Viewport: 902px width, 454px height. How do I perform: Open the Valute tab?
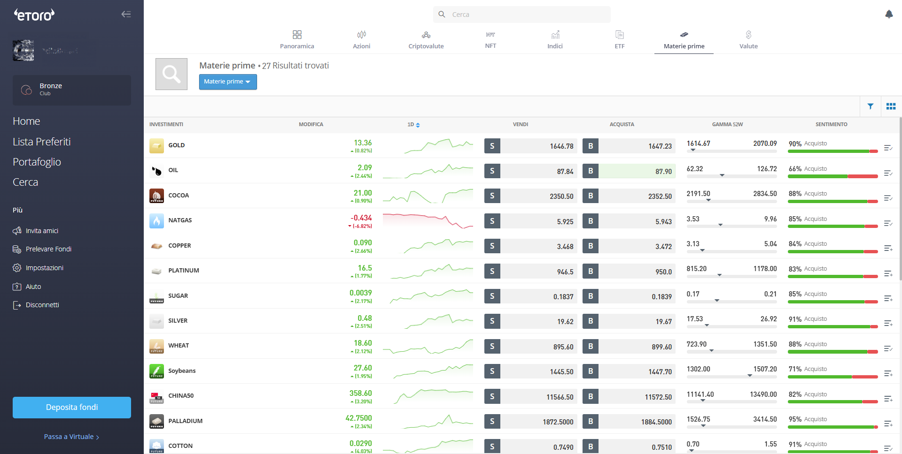748,39
